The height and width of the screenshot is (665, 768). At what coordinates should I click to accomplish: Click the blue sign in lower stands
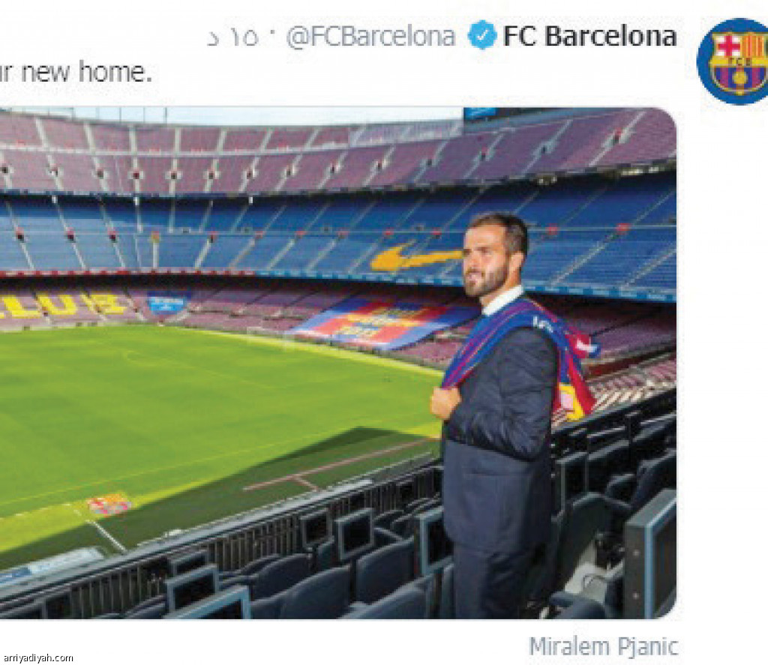click(168, 302)
